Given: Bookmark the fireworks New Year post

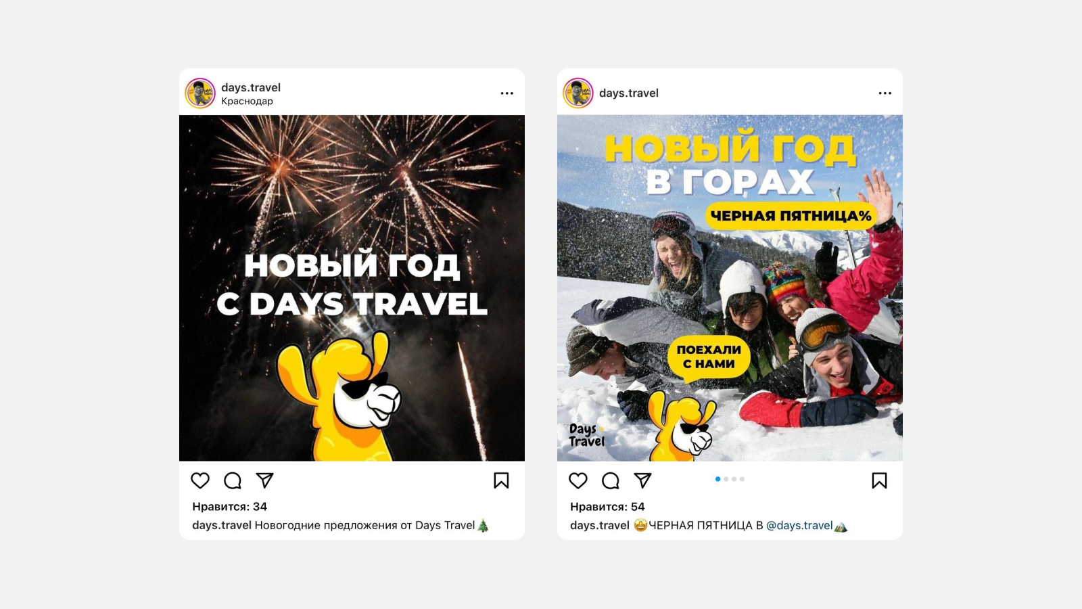Looking at the screenshot, I should (501, 480).
